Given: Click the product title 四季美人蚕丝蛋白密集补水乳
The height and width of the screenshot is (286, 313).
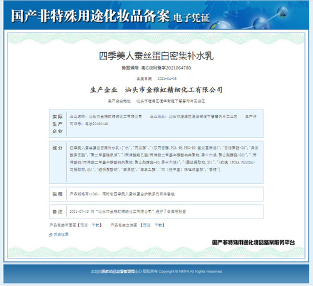Looking at the screenshot, I should coord(156,56).
